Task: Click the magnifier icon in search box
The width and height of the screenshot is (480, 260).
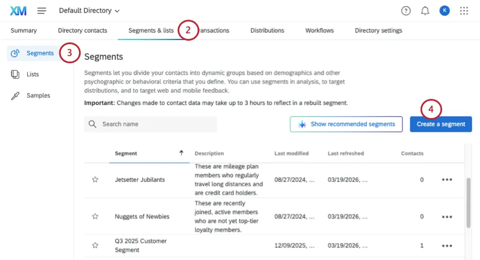Action: (93, 124)
